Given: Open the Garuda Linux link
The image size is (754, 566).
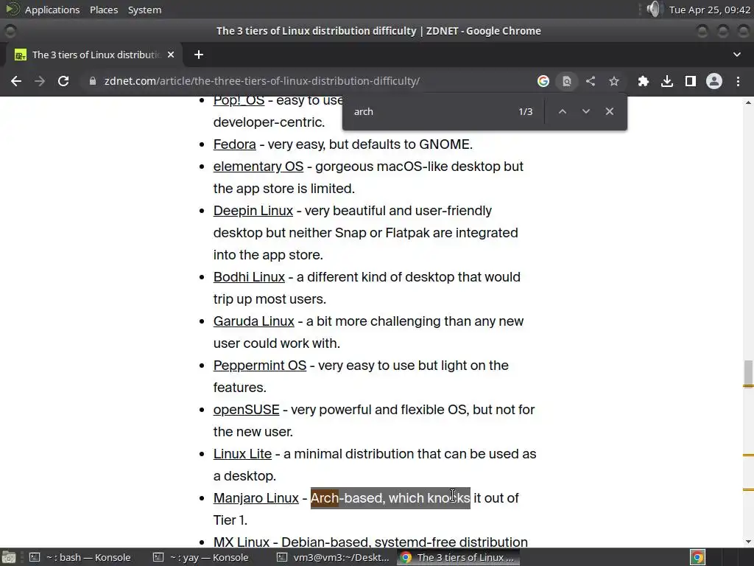Looking at the screenshot, I should (x=254, y=321).
